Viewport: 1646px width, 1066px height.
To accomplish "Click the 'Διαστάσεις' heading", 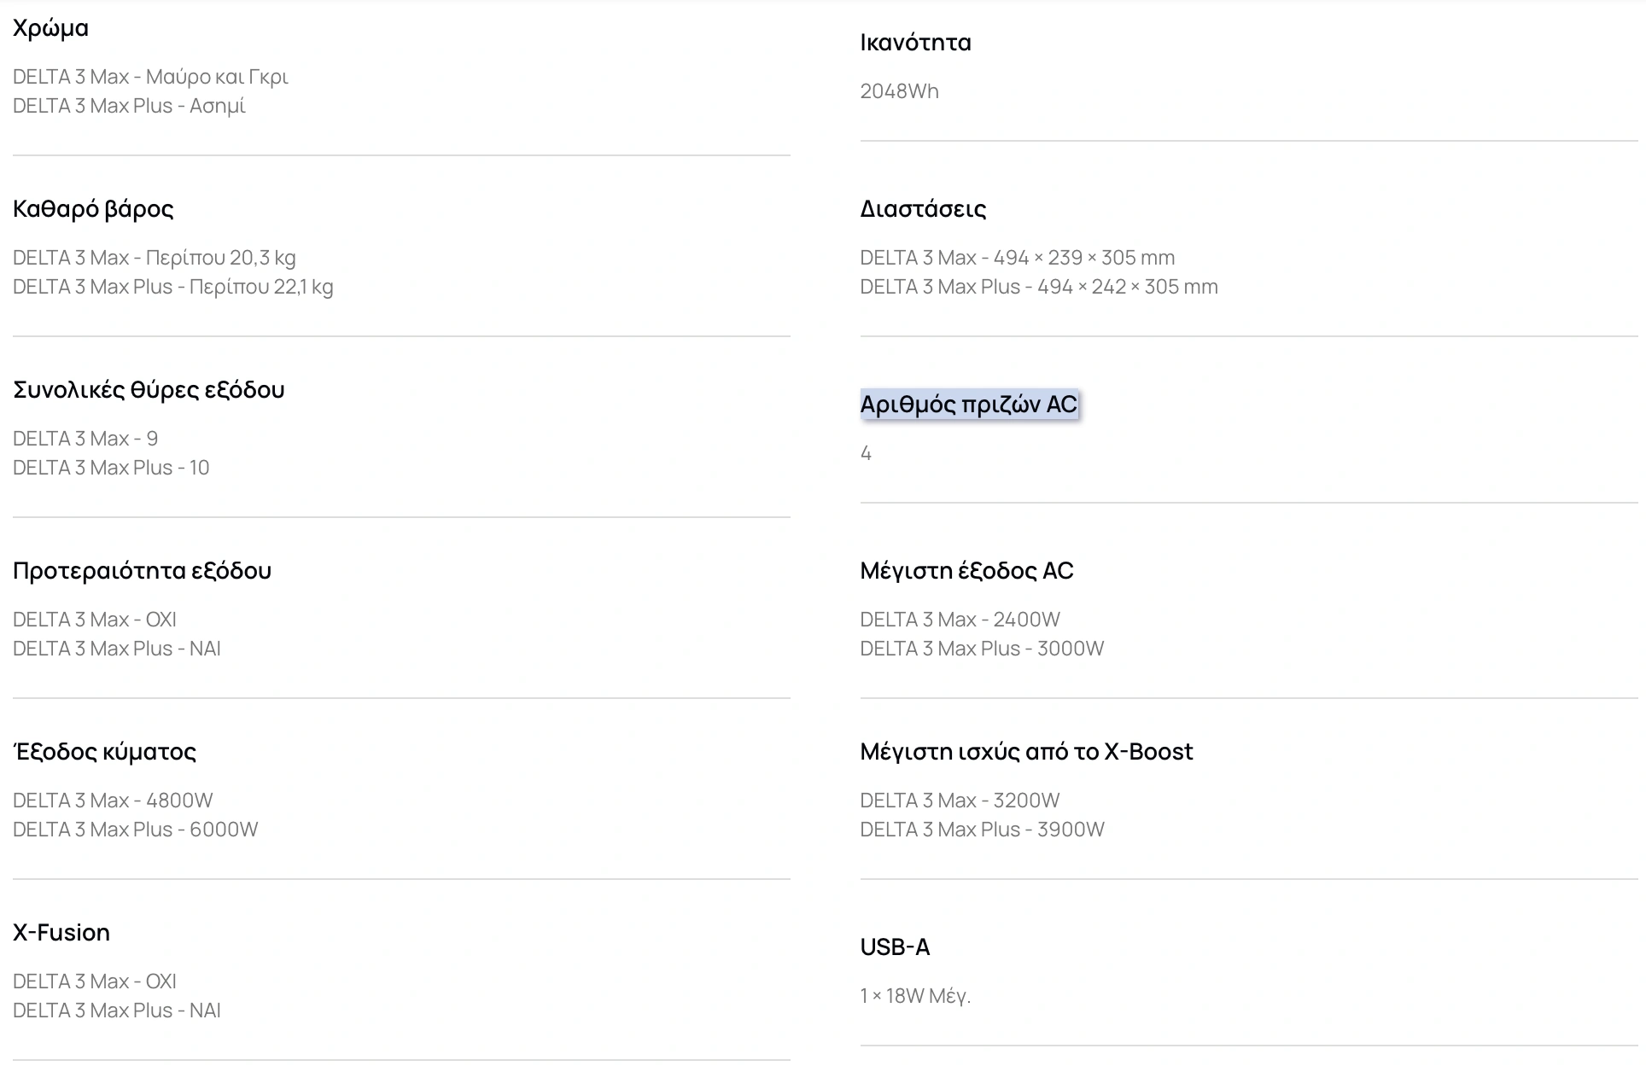I will [923, 209].
